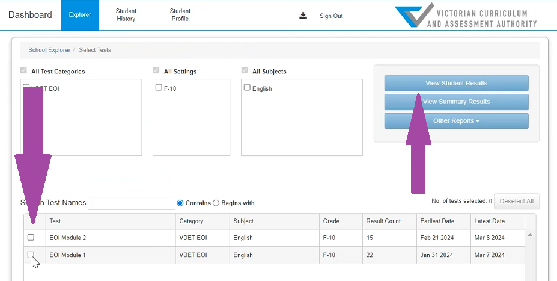
Task: Click View Summary Results button
Action: [x=456, y=102]
